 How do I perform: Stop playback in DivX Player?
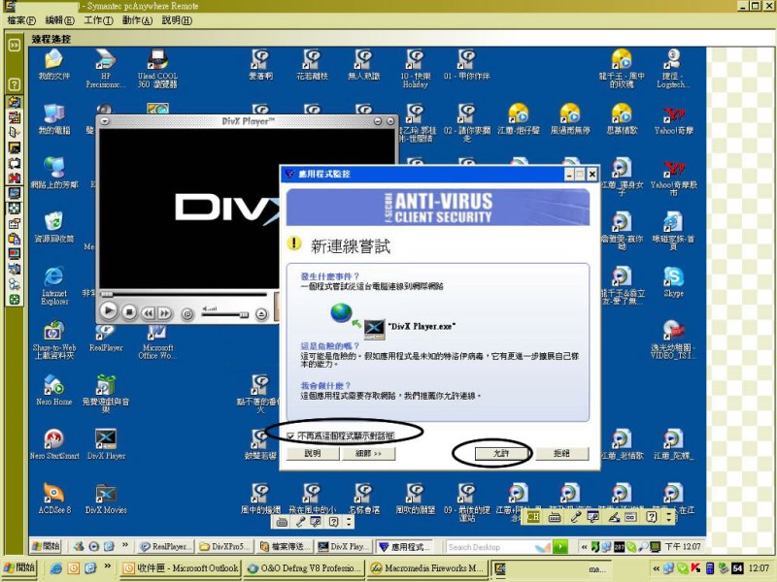[129, 312]
